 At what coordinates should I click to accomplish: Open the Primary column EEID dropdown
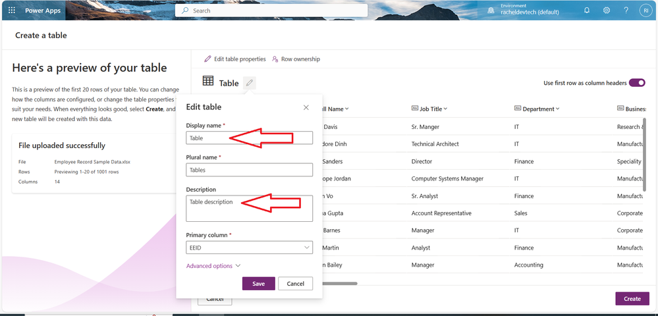pyautogui.click(x=249, y=248)
